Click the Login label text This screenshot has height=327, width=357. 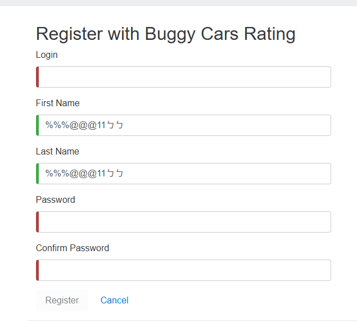point(47,54)
